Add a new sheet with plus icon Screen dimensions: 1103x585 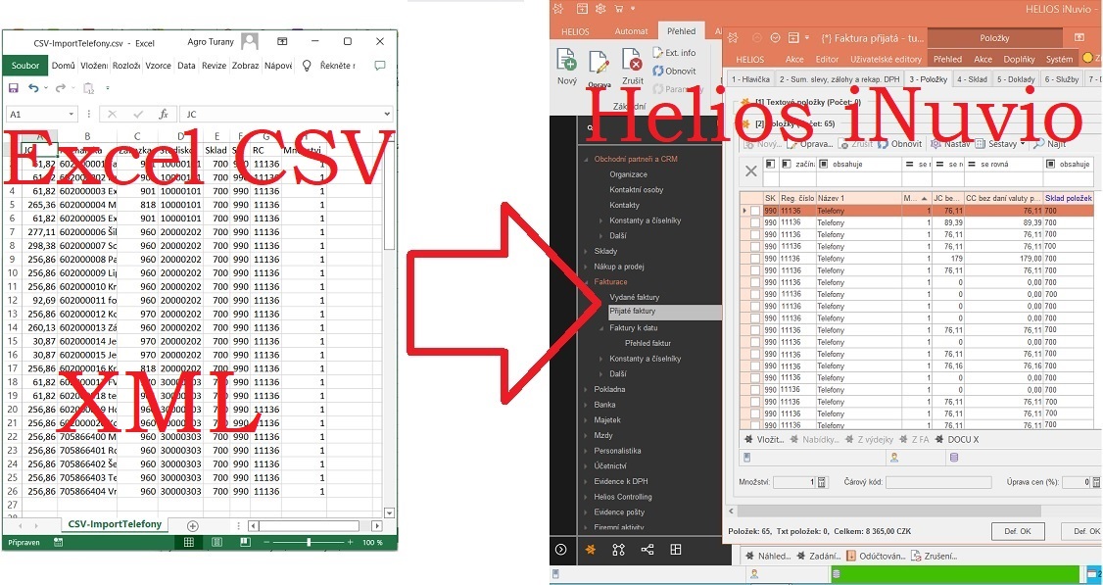pos(193,526)
